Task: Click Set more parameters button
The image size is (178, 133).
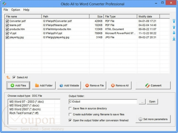Action: (153, 119)
